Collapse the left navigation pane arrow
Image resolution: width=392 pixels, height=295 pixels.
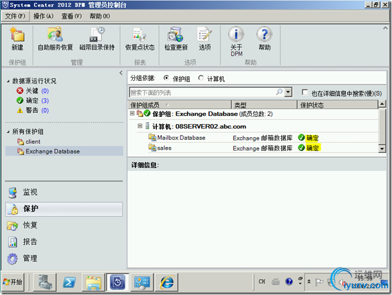pyautogui.click(x=121, y=73)
